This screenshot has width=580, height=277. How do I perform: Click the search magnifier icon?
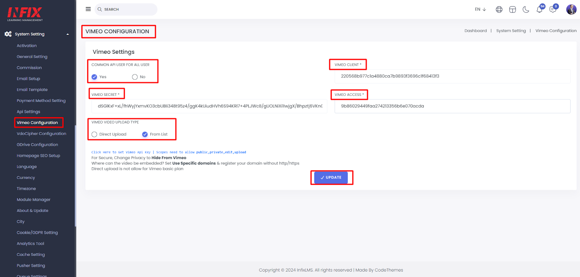pos(100,9)
